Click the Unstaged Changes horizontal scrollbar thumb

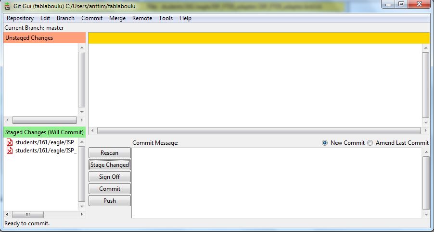pyautogui.click(x=44, y=120)
